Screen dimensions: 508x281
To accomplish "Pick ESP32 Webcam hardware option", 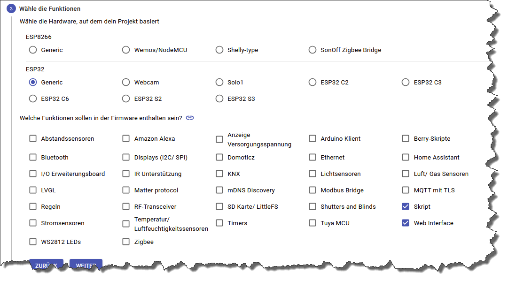I will (126, 82).
